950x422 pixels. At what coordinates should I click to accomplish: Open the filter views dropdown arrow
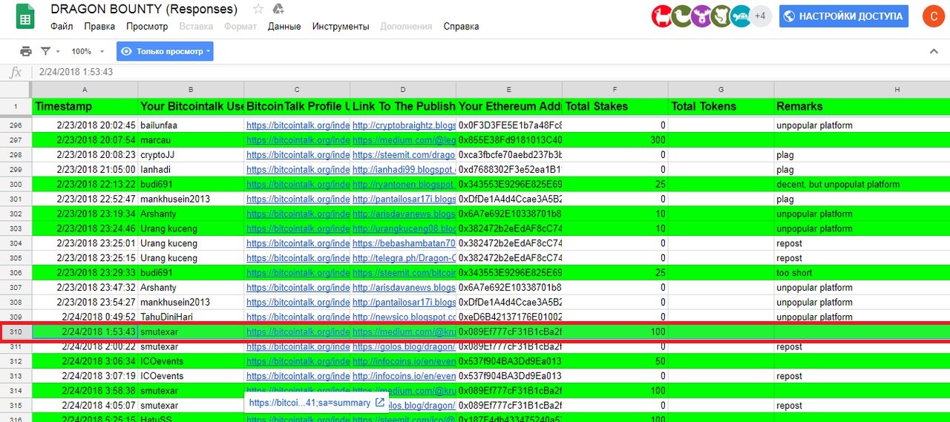coord(58,51)
